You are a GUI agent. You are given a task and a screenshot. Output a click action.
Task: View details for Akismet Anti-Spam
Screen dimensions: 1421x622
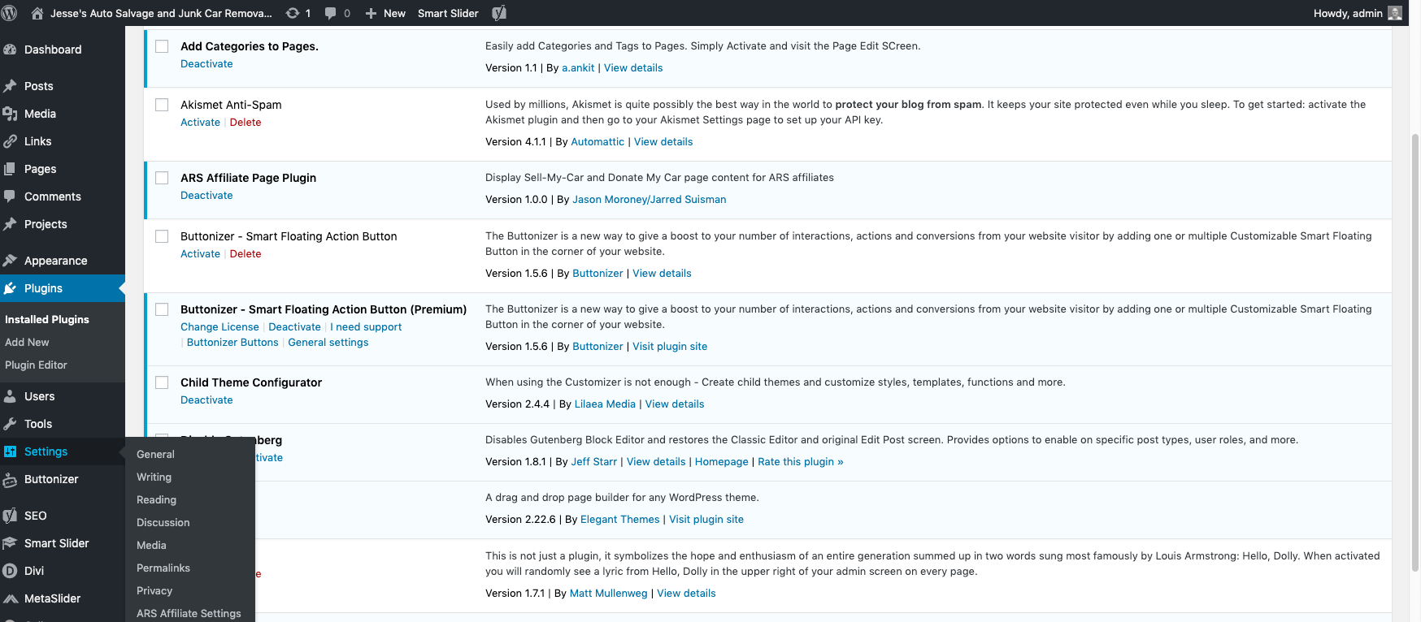[663, 142]
